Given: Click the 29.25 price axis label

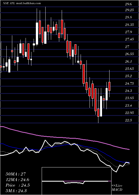Looking at the screenshot, I should click(x=130, y=10).
